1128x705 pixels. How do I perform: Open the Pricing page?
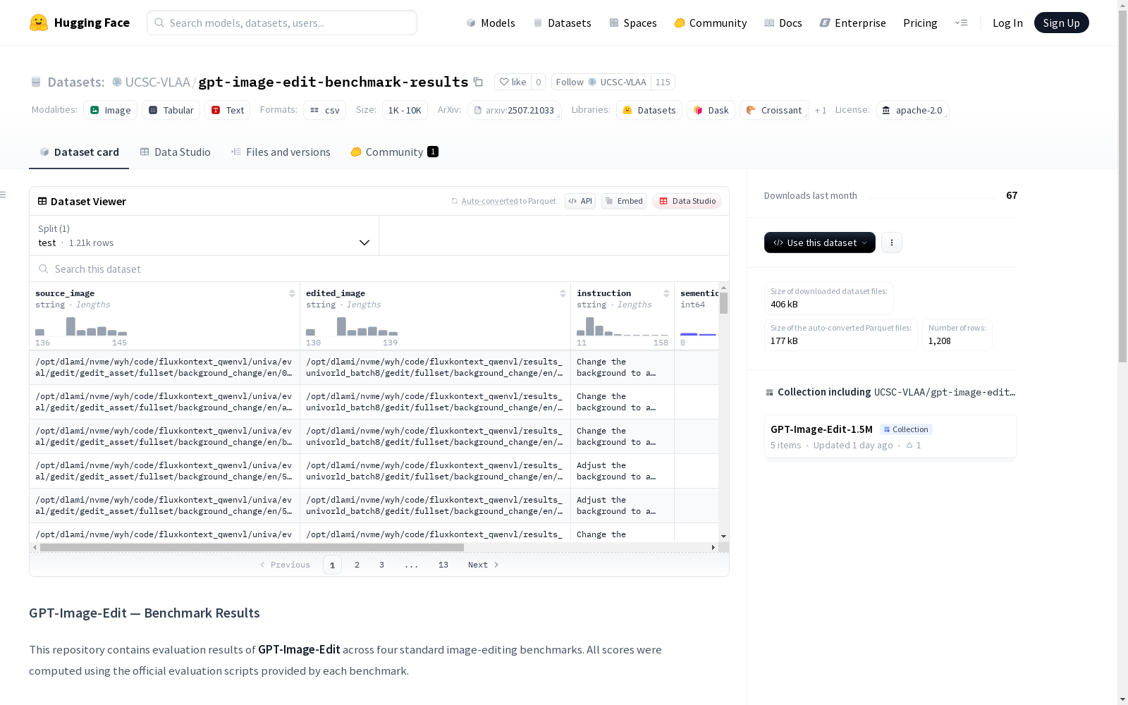(920, 23)
